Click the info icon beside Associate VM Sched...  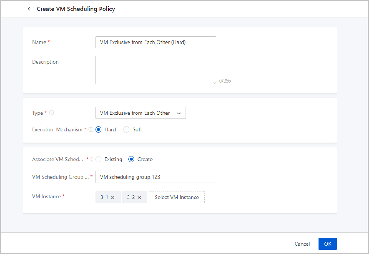[x=92, y=159]
